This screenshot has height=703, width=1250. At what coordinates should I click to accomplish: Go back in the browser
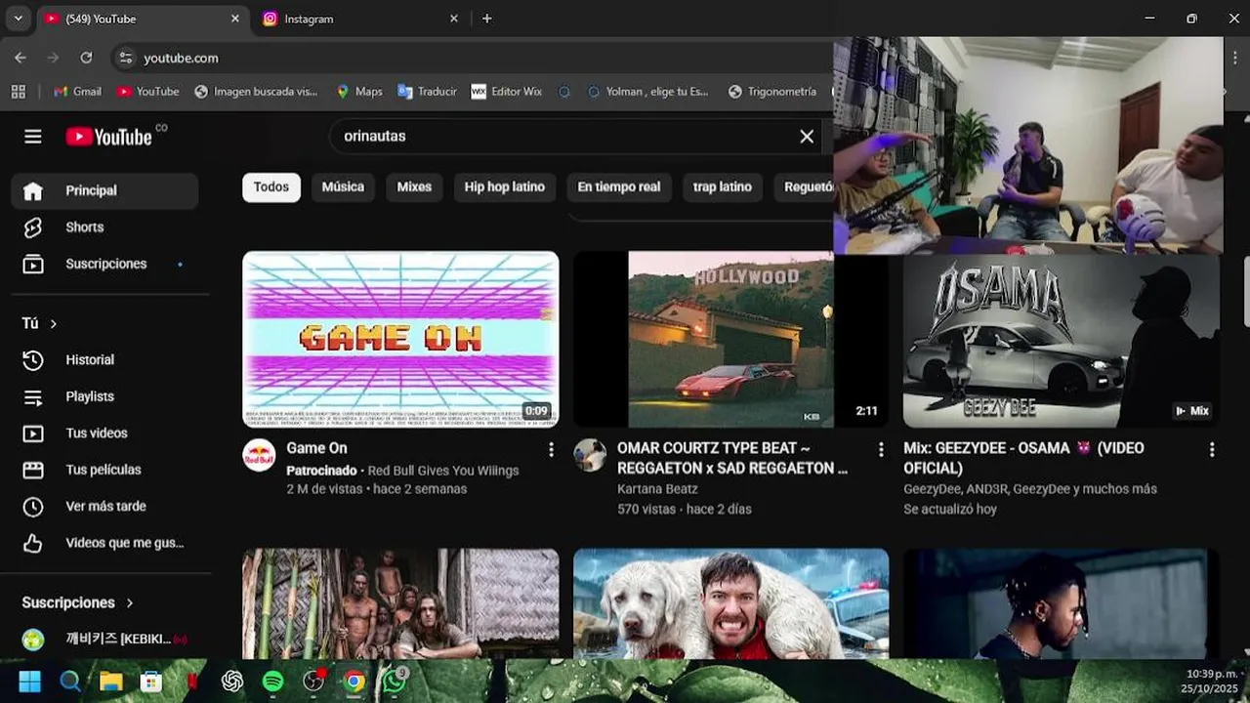point(21,58)
